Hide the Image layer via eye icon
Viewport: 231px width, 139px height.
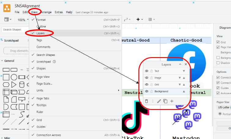[x=147, y=78]
